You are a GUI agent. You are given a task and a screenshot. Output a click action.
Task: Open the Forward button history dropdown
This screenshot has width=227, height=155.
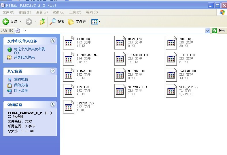coord(36,22)
